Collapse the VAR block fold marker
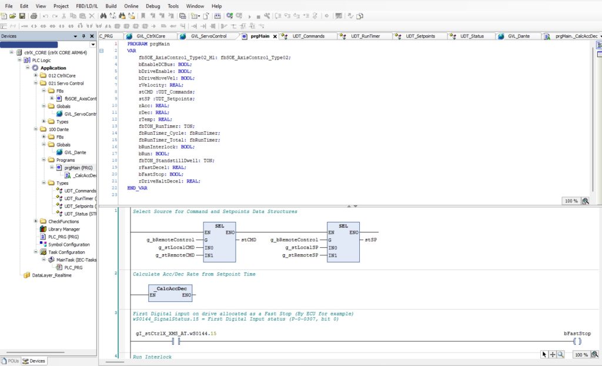The width and height of the screenshot is (602, 366). pyautogui.click(x=101, y=51)
